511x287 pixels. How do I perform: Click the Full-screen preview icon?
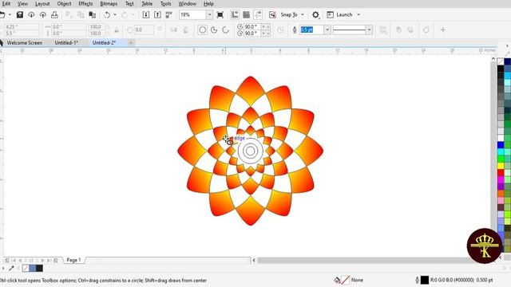tap(220, 14)
